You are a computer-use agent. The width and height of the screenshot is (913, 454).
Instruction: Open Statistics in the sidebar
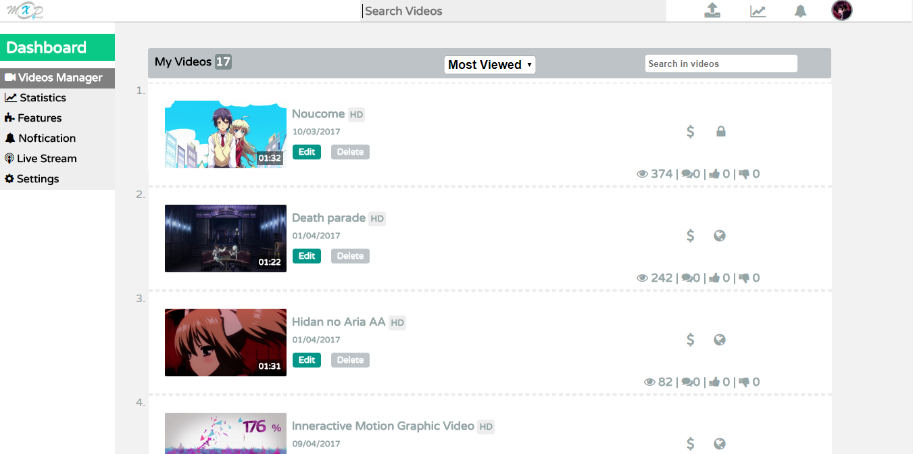tap(57, 98)
